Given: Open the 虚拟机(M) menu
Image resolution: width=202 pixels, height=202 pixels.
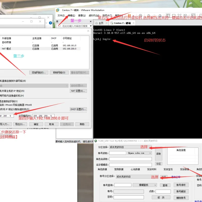Looking at the screenshot, I should pos(94,15).
